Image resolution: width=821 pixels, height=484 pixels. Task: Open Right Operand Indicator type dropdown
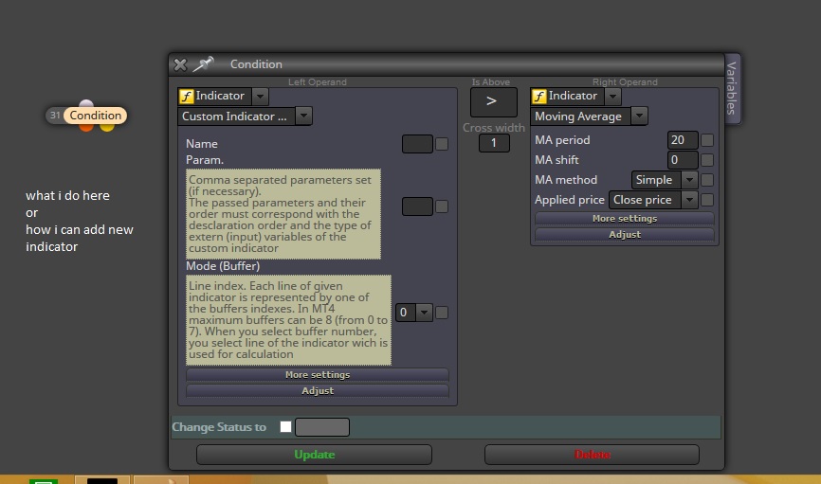tap(612, 97)
